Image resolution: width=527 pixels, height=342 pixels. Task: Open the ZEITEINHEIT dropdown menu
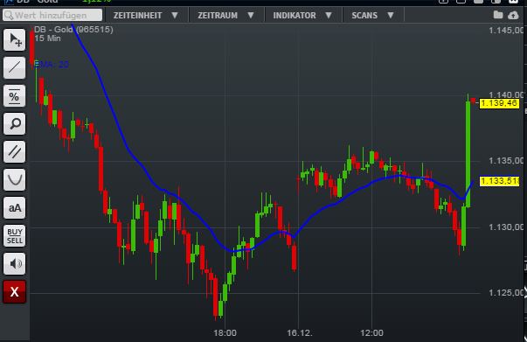[x=146, y=16]
